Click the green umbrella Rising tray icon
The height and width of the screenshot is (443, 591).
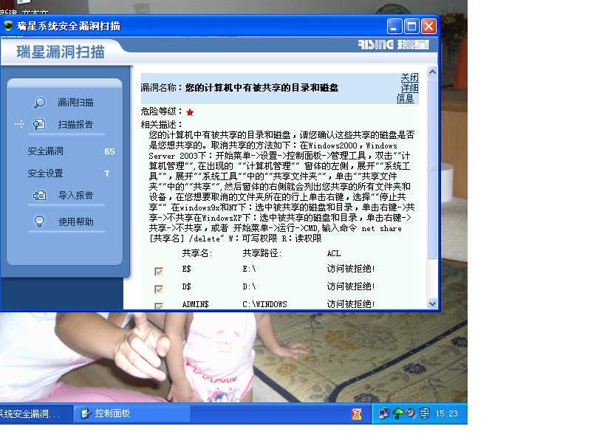398,413
